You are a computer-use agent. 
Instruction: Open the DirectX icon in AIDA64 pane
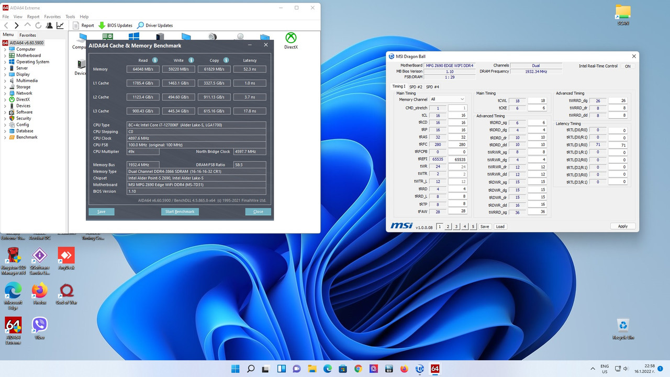(x=291, y=41)
